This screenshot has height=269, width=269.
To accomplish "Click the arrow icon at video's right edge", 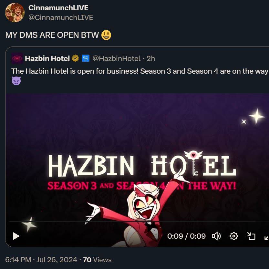I will (266, 238).
